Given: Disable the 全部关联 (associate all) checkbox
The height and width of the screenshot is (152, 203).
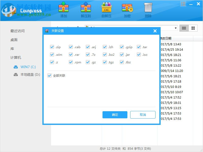Looking at the screenshot, I should point(49,76).
